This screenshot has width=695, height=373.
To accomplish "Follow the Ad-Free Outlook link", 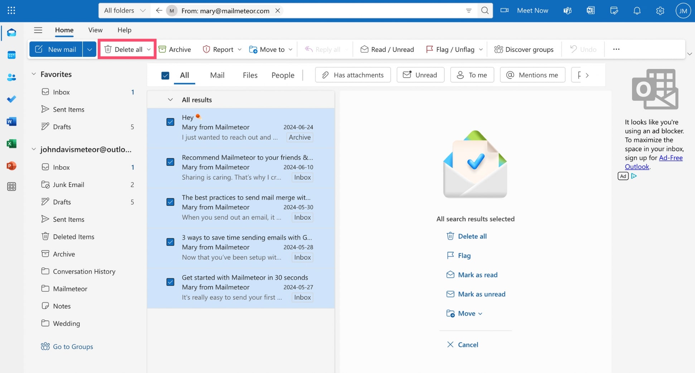I will [671, 158].
